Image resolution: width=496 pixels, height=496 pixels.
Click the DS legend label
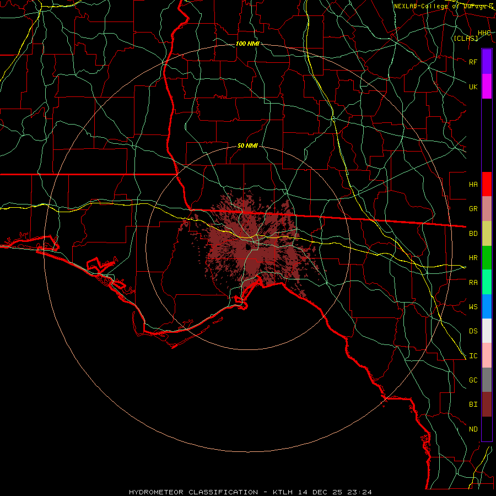point(473,331)
